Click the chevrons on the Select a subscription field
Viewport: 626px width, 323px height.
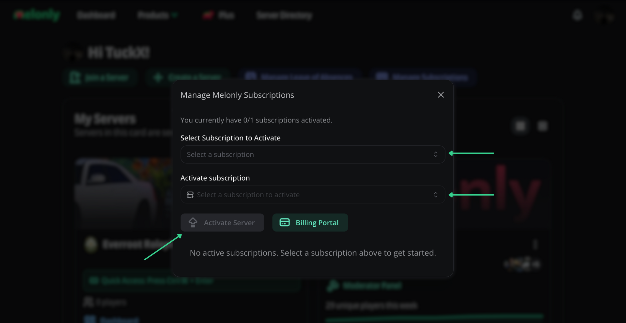point(436,154)
